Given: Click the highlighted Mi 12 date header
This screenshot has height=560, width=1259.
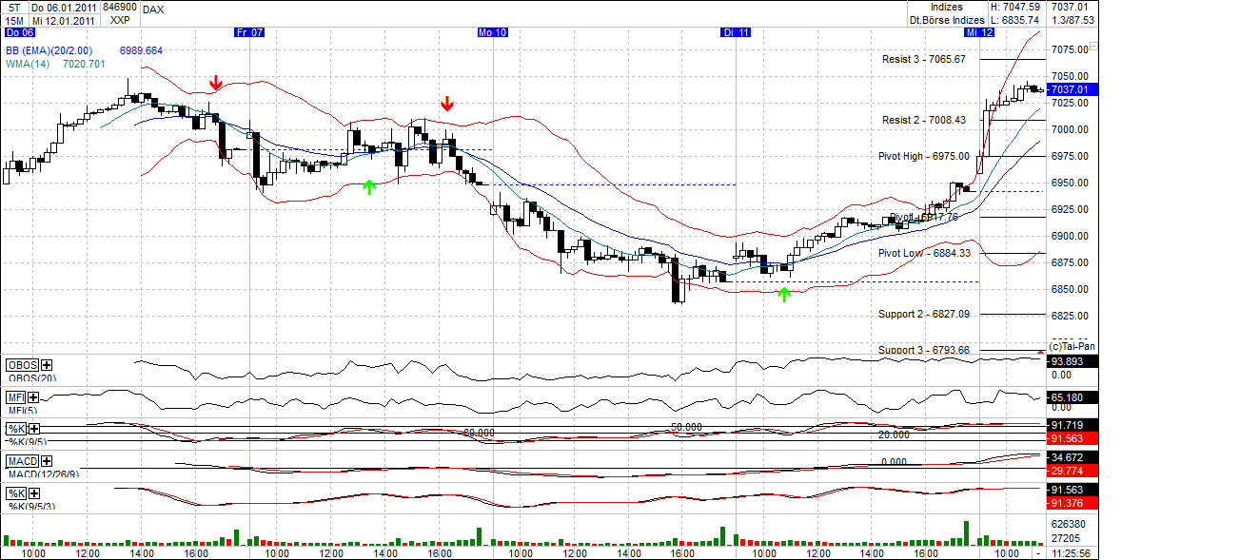Looking at the screenshot, I should click(x=978, y=31).
